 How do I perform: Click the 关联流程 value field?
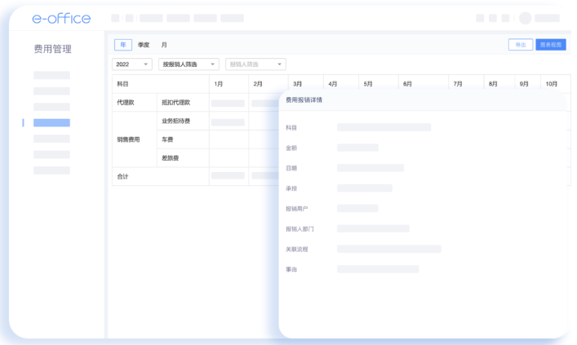click(389, 249)
